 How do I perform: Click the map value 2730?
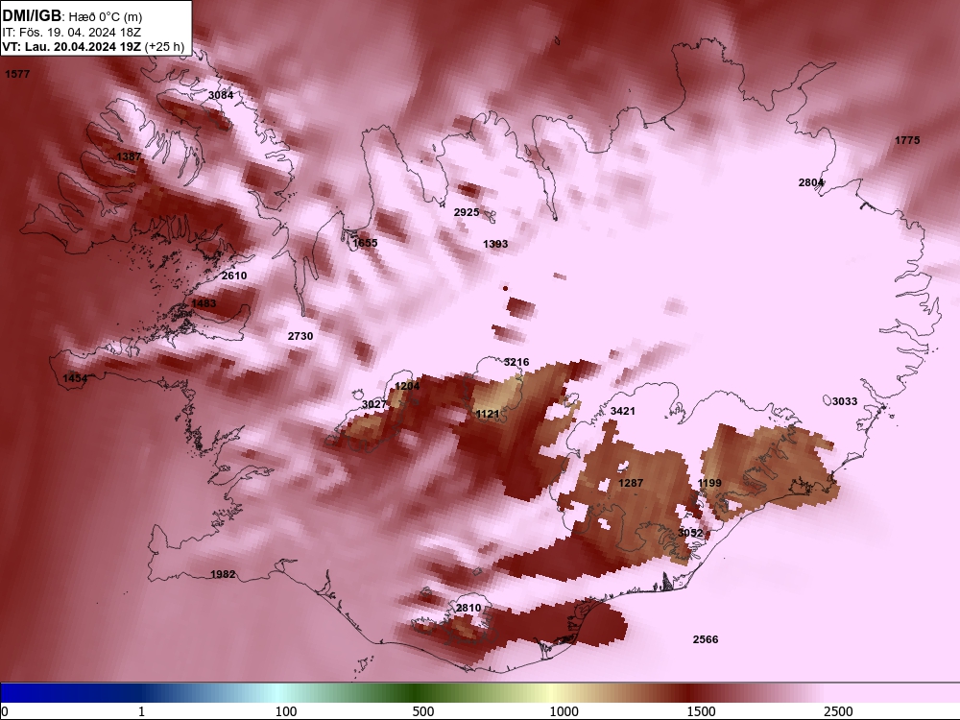coord(300,336)
